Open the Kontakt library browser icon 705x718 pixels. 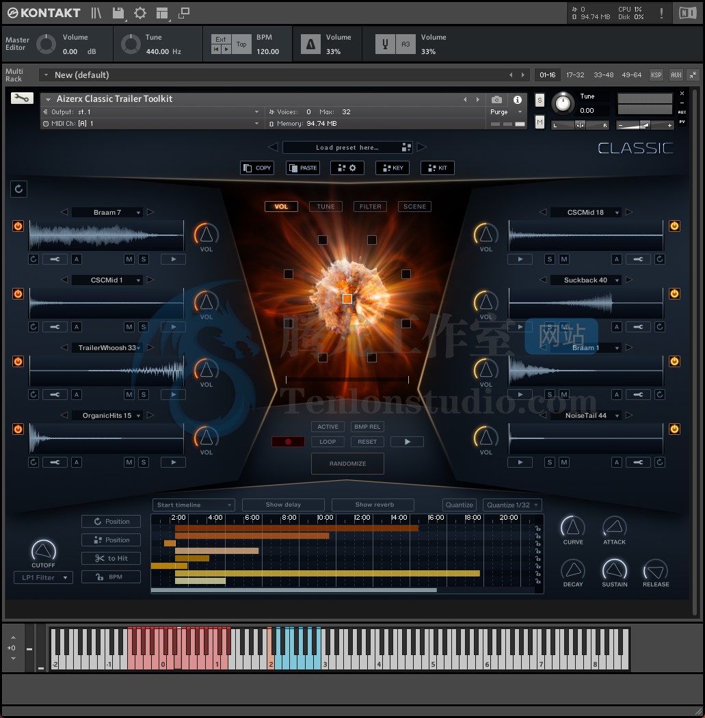click(x=96, y=13)
